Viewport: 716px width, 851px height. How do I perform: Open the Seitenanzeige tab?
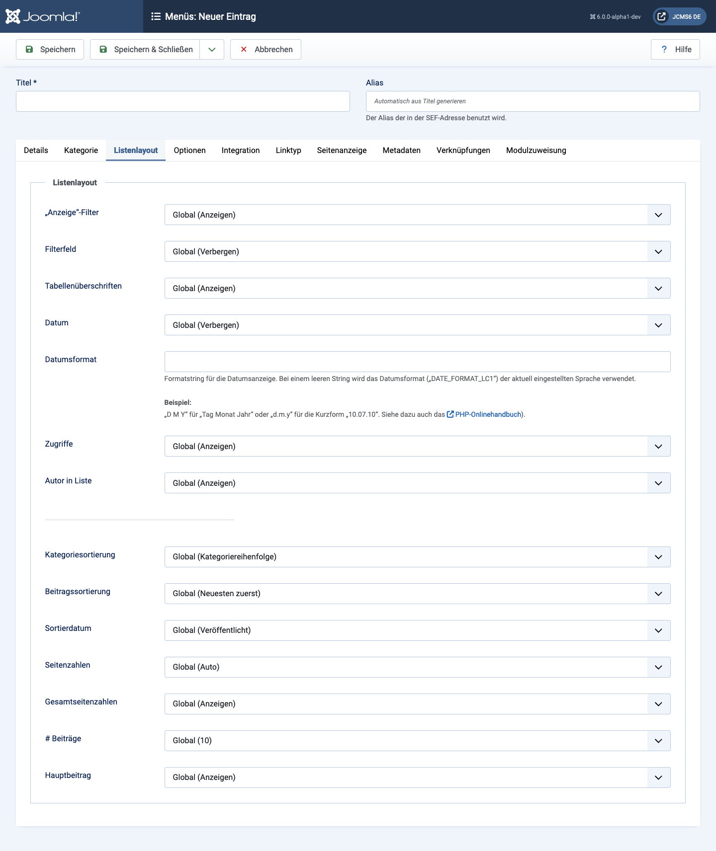[x=342, y=150]
